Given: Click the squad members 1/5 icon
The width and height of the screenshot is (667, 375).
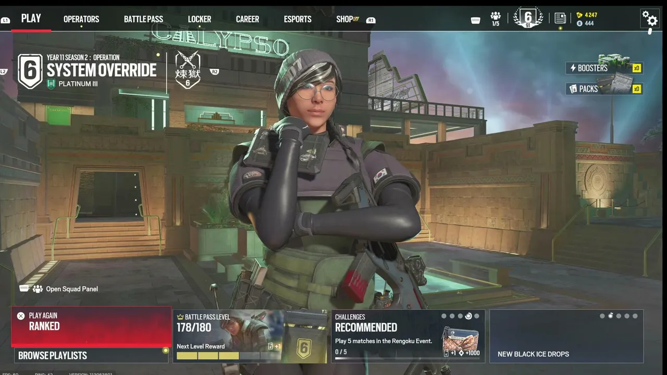Looking at the screenshot, I should [x=496, y=19].
